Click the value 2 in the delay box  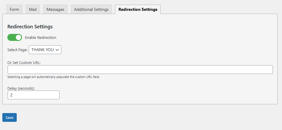coord(11,95)
